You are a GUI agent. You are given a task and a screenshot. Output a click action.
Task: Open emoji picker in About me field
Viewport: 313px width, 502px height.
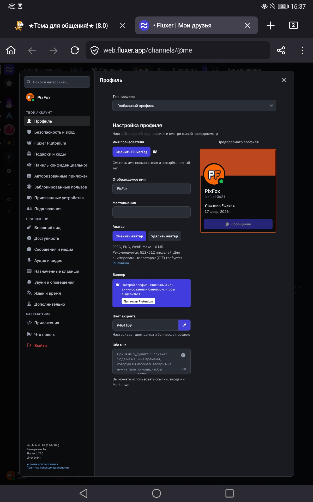[x=183, y=355]
